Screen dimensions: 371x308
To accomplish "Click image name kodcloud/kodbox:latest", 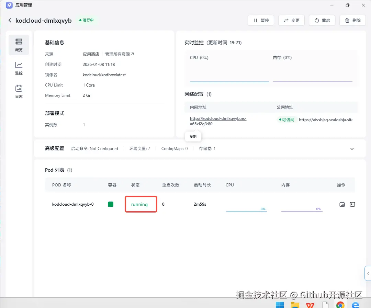I will (x=104, y=75).
